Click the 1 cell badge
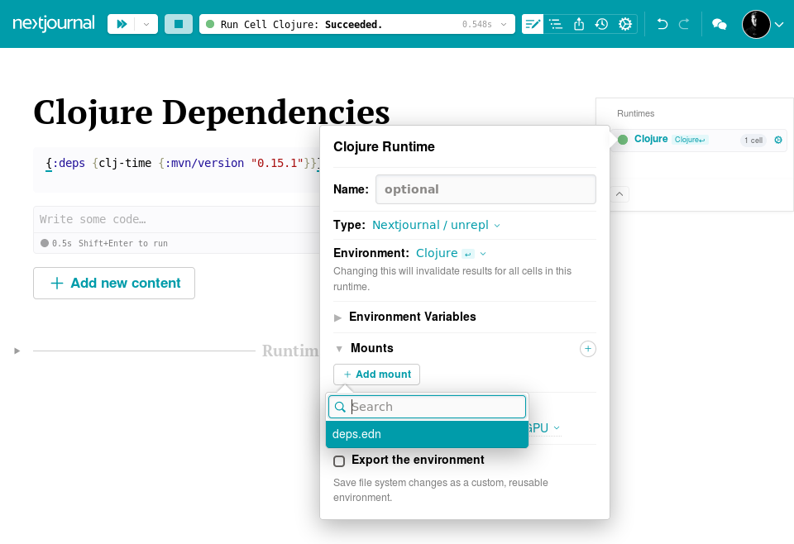The image size is (794, 544). pyautogui.click(x=753, y=141)
